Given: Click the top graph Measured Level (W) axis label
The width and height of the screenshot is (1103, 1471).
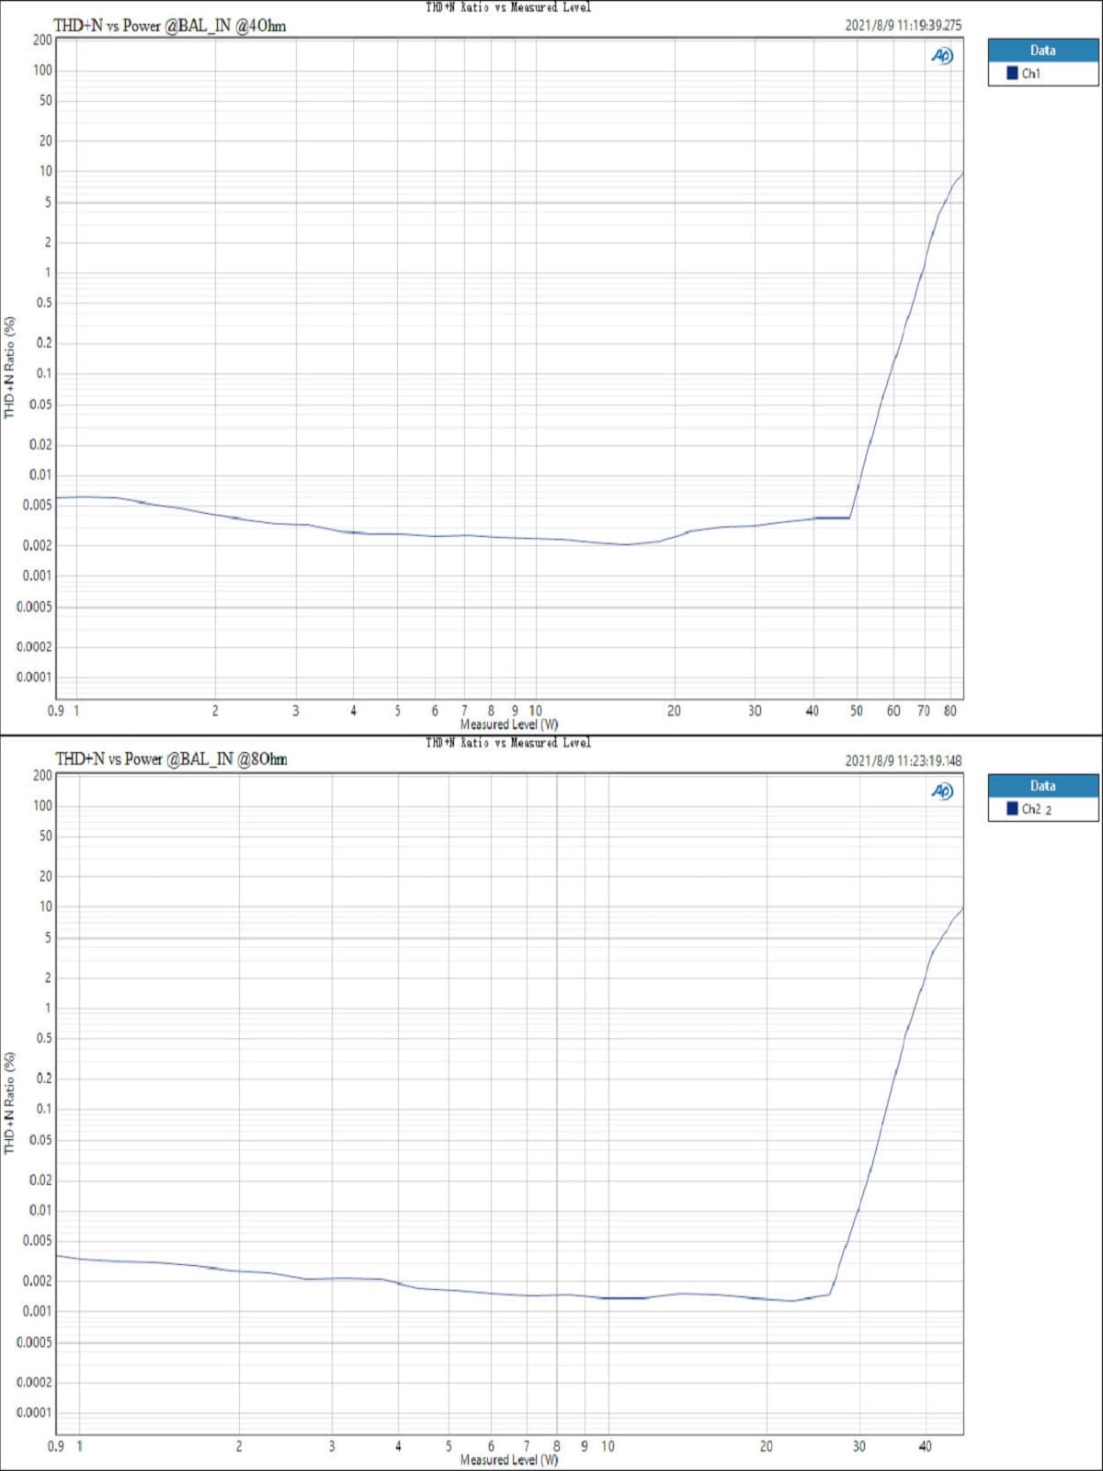Looking at the screenshot, I should (x=509, y=724).
